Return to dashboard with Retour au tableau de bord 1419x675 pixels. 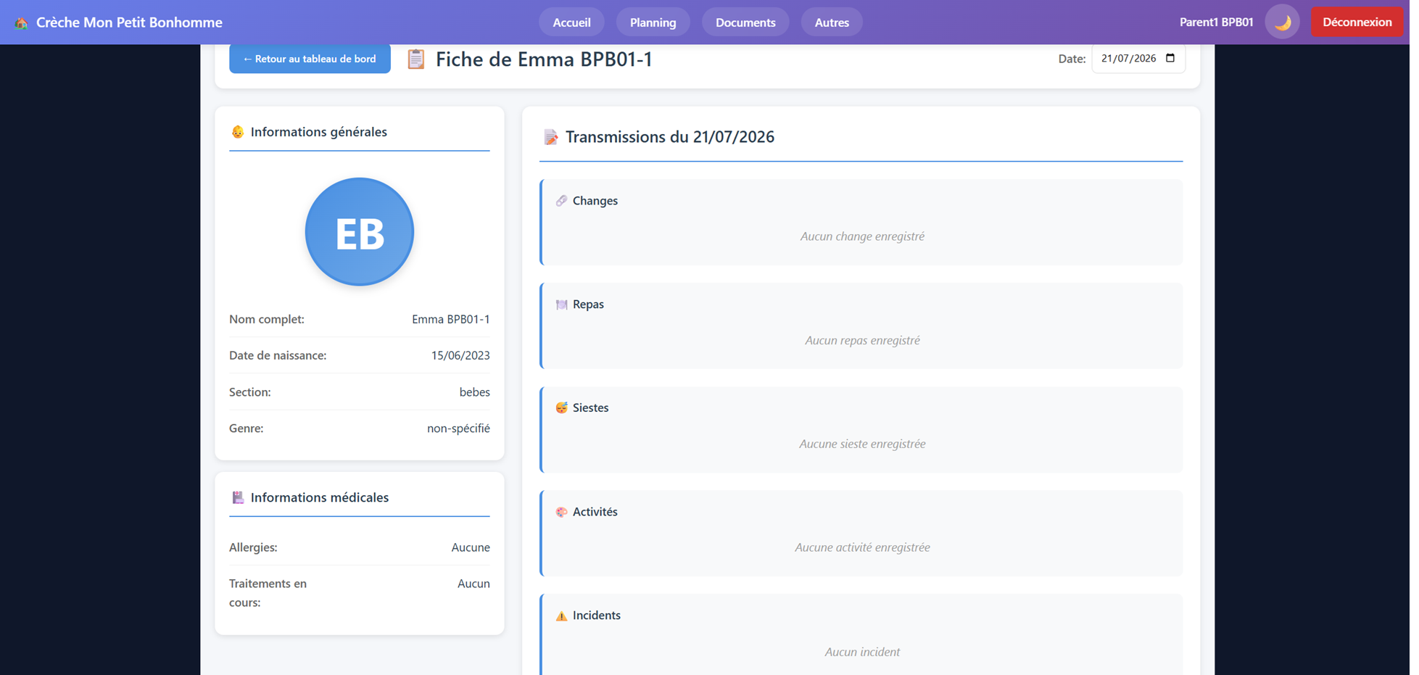click(x=310, y=59)
